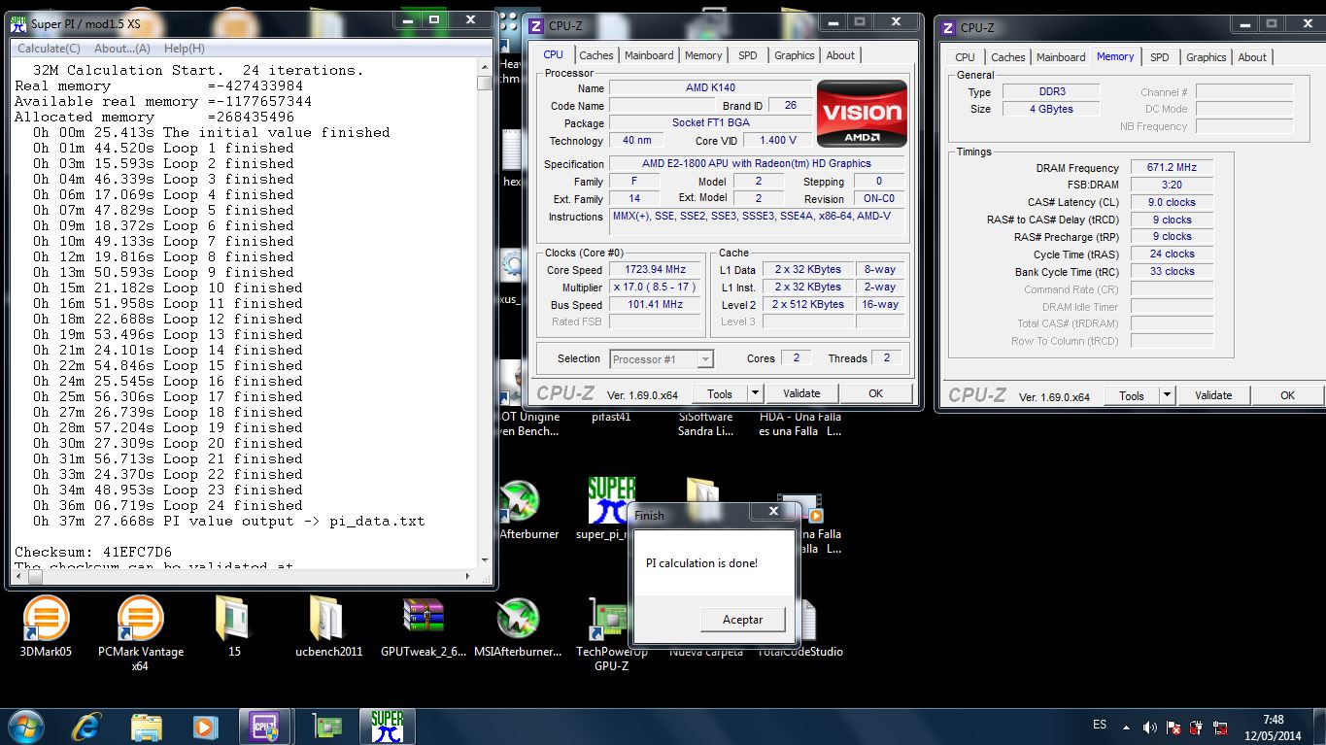Select Memory tab in left CPU-Z window

coord(703,55)
